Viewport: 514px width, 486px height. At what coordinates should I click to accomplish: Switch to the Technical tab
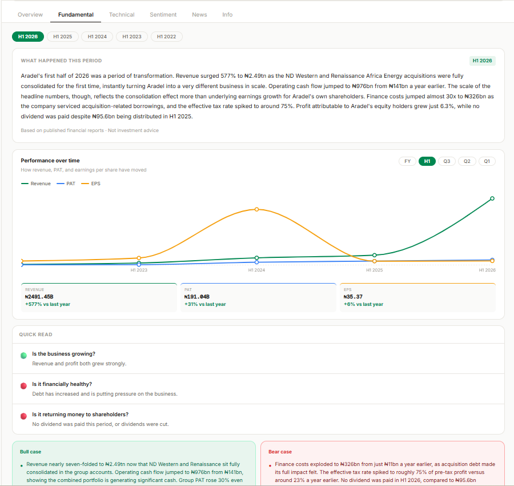(122, 15)
